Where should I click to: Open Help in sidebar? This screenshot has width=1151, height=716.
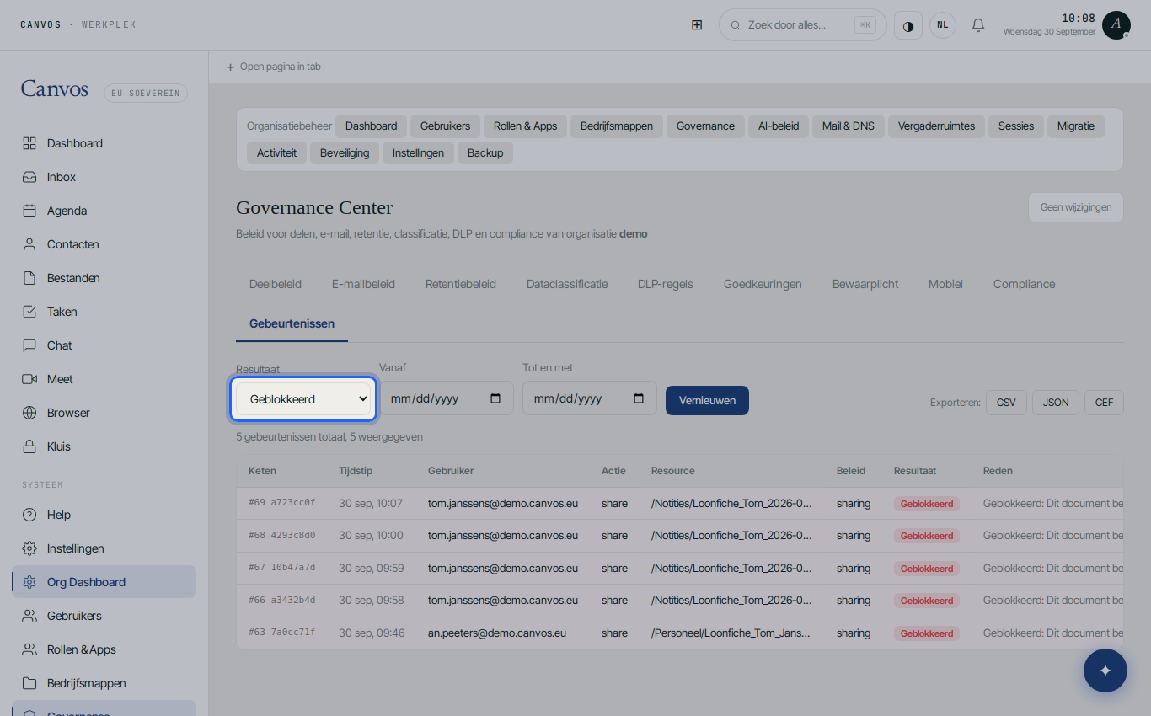(x=104, y=515)
